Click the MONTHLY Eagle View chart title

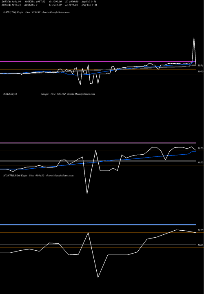[38, 176]
